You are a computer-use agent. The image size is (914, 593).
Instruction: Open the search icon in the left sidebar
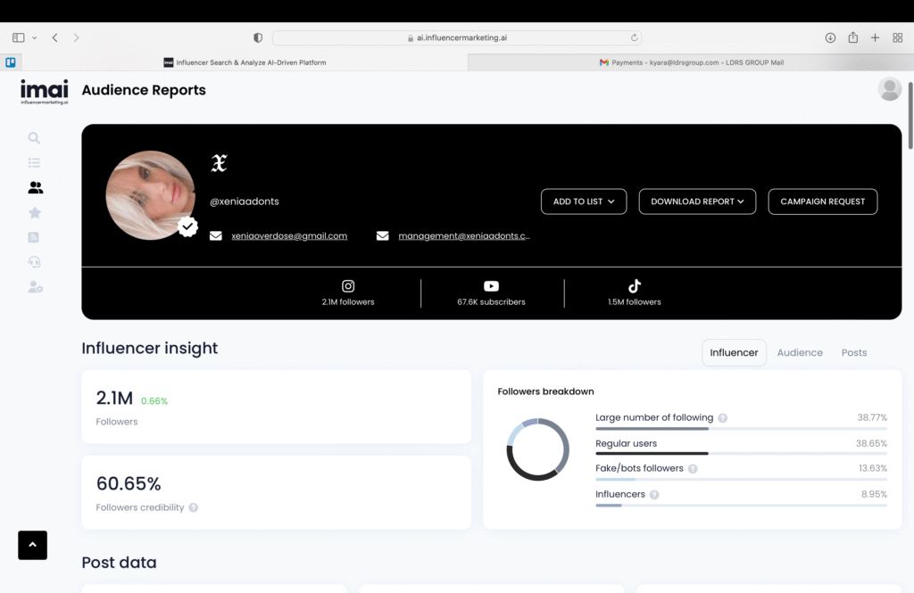tap(34, 138)
